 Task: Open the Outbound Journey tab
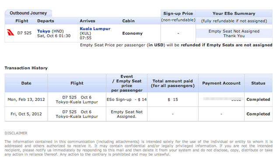[28, 13]
